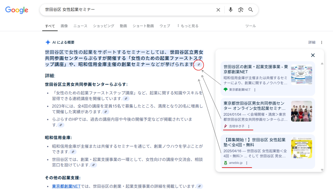Click the sources panel scroll-up arrow
Image resolution: width=333 pixels, height=191 pixels.
(x=322, y=64)
